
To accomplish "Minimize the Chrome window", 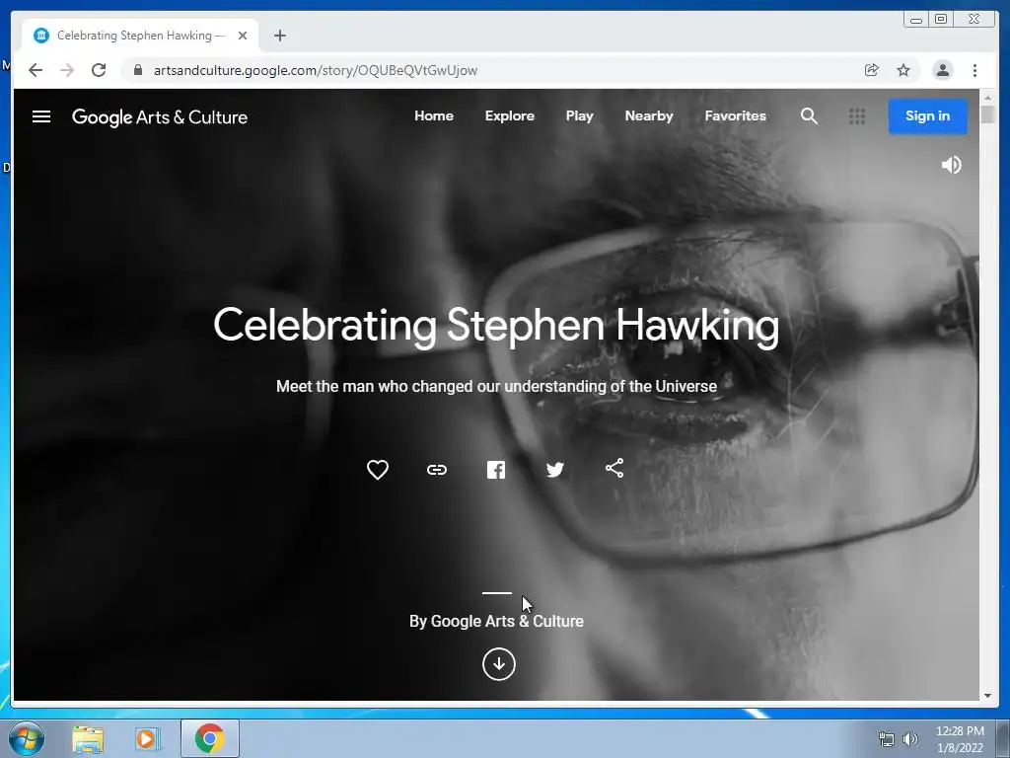I will coord(916,20).
